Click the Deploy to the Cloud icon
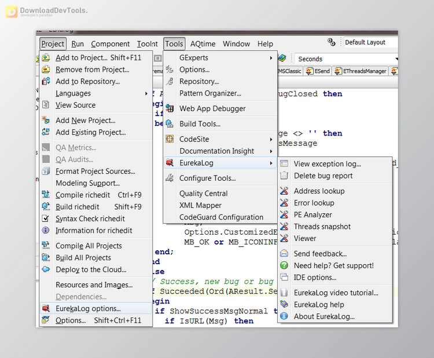 click(x=46, y=269)
